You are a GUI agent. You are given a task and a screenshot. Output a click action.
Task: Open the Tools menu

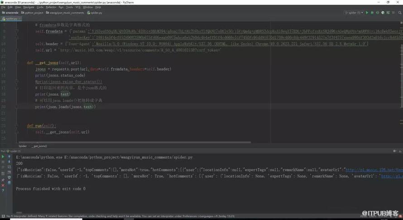pos(69,7)
